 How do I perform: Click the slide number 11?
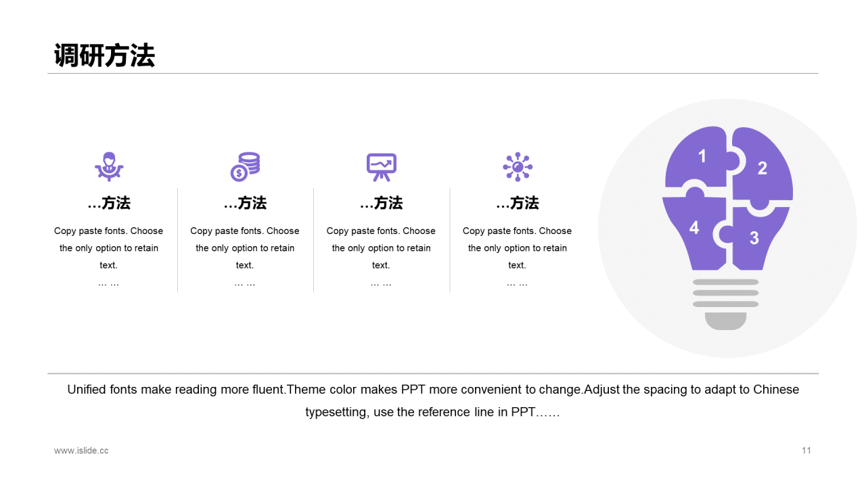[806, 450]
